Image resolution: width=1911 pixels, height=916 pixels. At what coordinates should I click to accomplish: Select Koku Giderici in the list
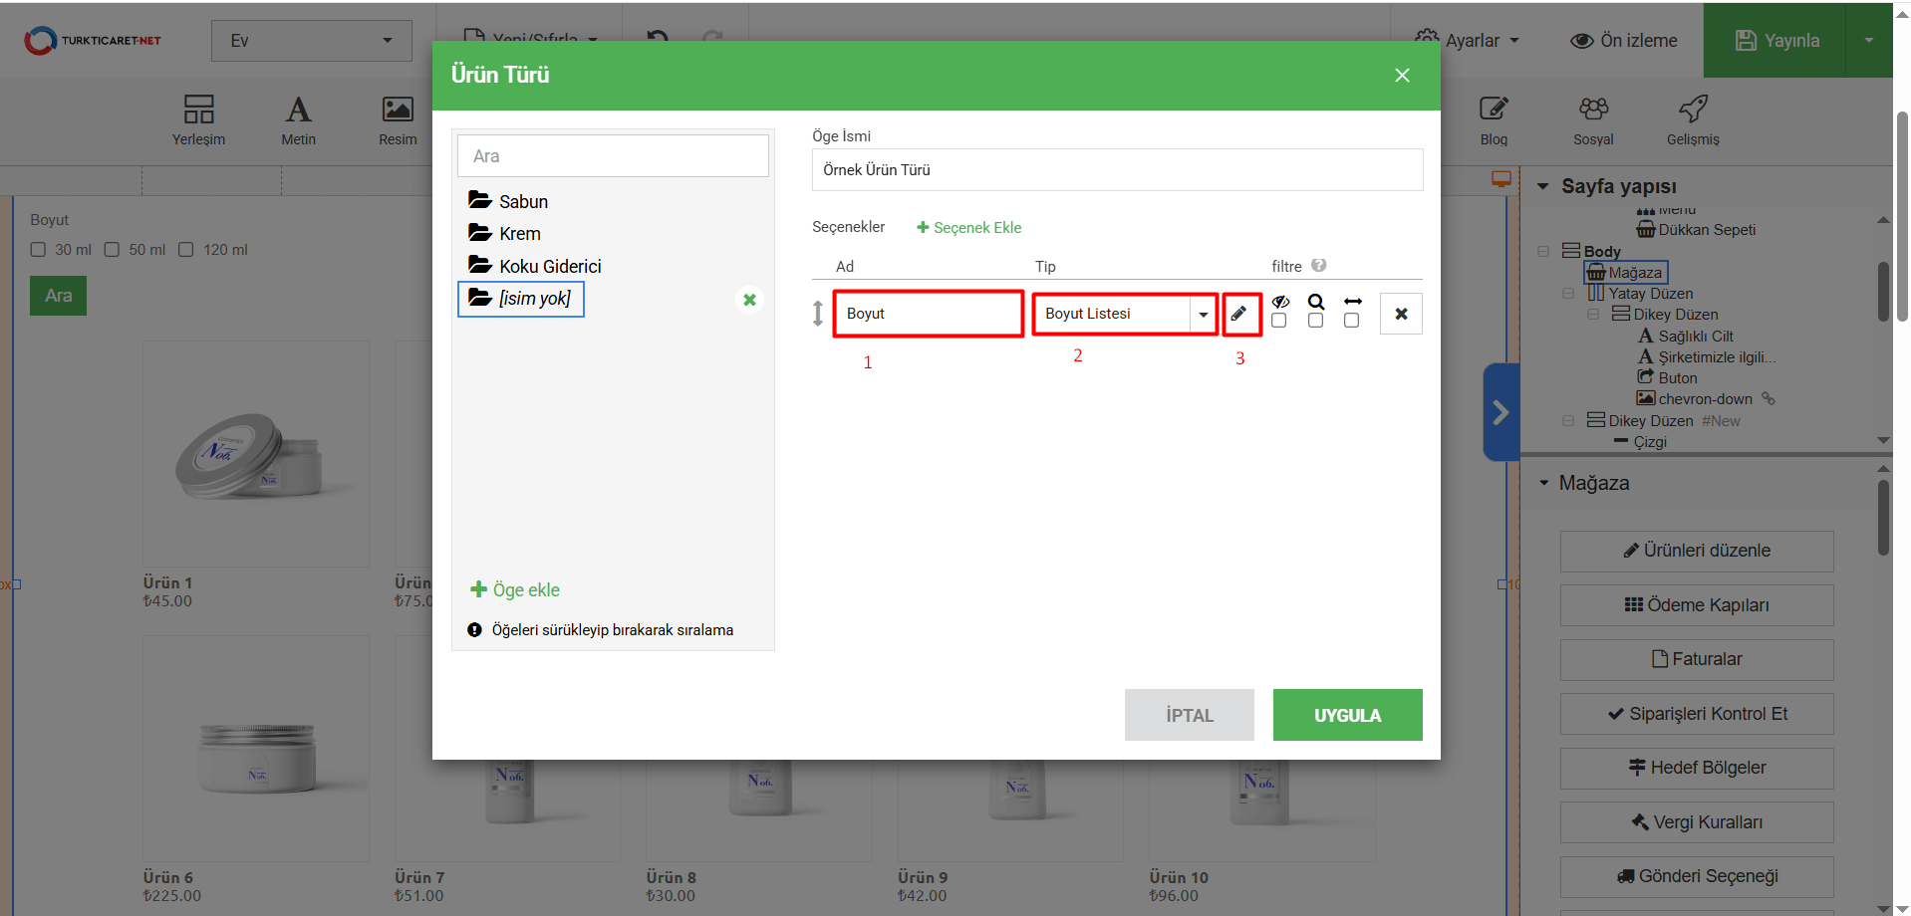click(549, 266)
